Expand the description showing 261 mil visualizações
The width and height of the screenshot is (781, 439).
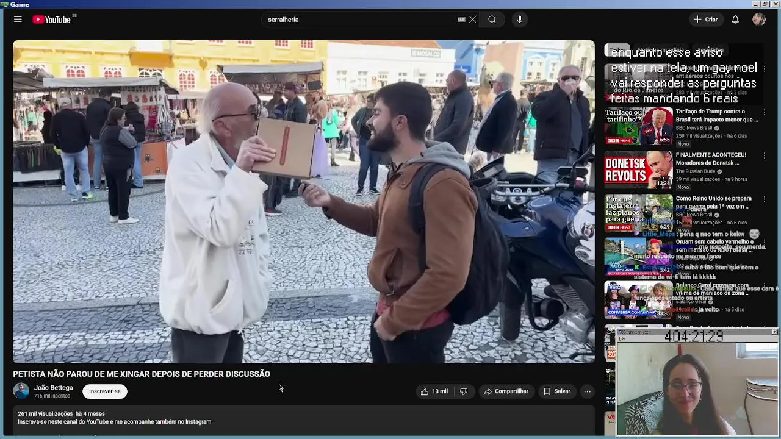(304, 421)
